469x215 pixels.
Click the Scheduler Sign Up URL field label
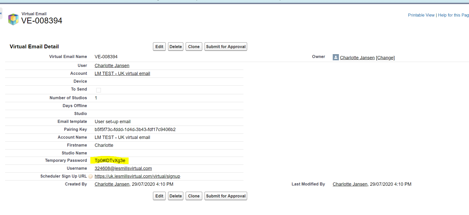[64, 176]
